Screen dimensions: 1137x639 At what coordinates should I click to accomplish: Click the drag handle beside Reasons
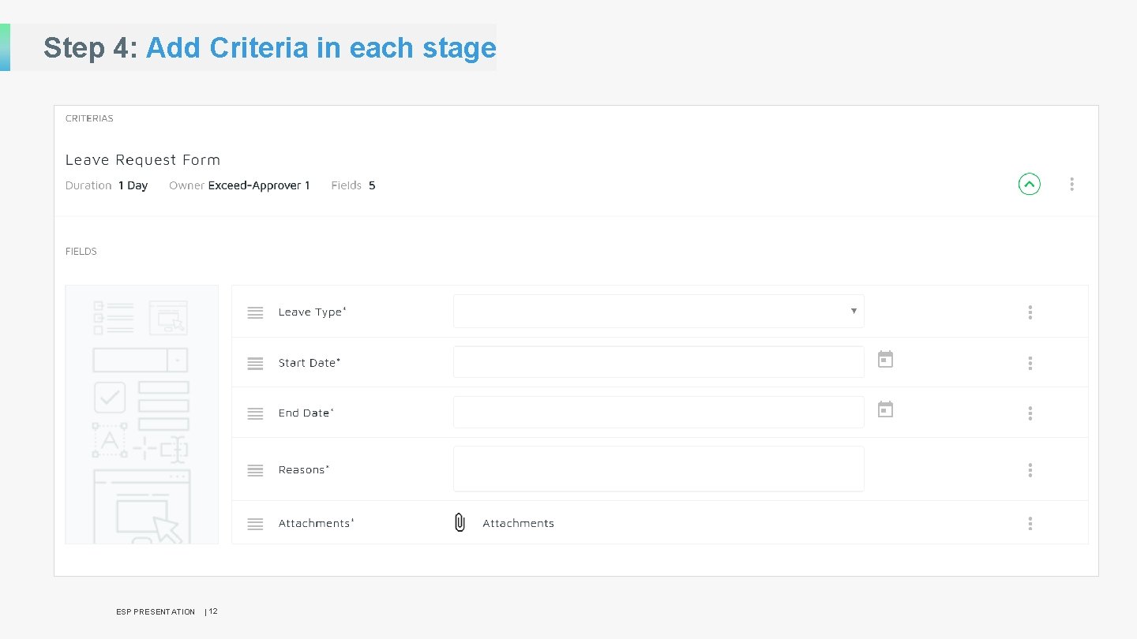coord(255,470)
